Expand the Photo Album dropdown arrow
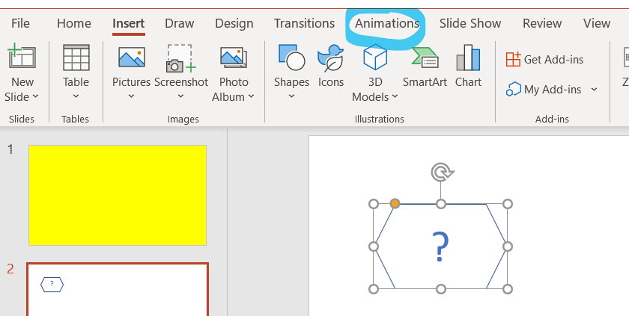Screen dimensions: 629x316 click(x=251, y=97)
